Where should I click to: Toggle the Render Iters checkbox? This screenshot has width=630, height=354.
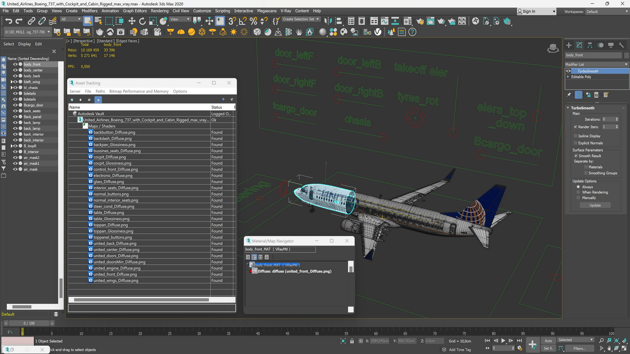576,127
